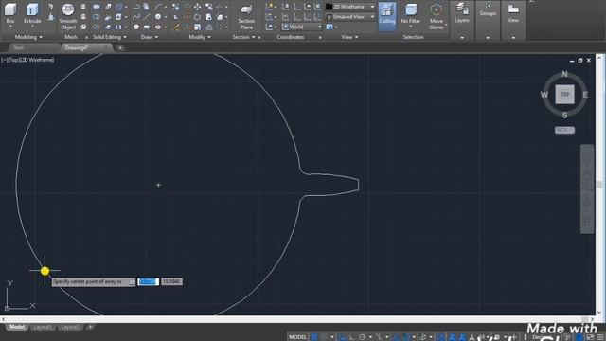Open Coordinates panel dialog launcher arrow
The height and width of the screenshot is (341, 606).
click(320, 38)
